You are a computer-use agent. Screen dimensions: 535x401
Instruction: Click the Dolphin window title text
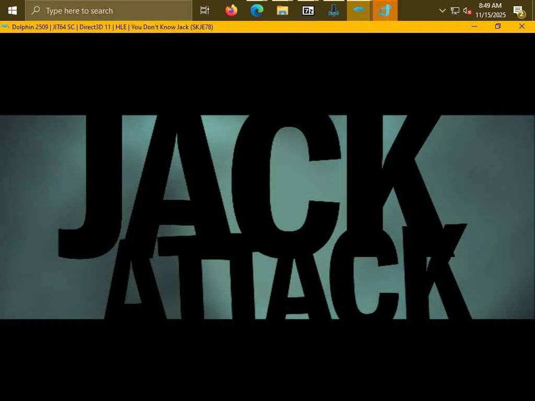click(x=113, y=27)
